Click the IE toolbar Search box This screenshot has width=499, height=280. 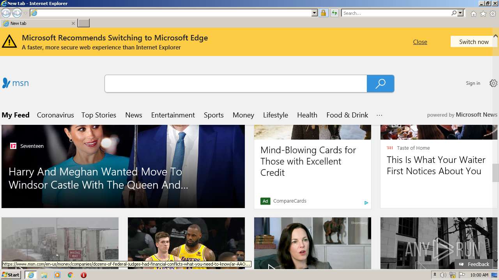tap(396, 13)
